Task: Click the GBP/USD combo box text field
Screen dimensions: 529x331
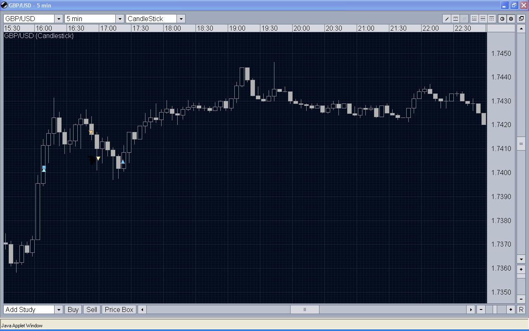Action: 29,19
